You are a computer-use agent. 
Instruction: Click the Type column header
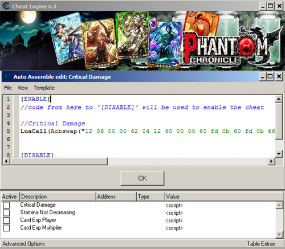[x=151, y=197]
